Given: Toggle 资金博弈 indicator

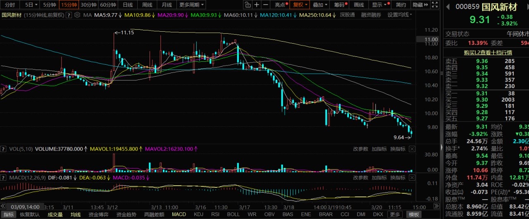Looking at the screenshot, I should pos(98,214).
